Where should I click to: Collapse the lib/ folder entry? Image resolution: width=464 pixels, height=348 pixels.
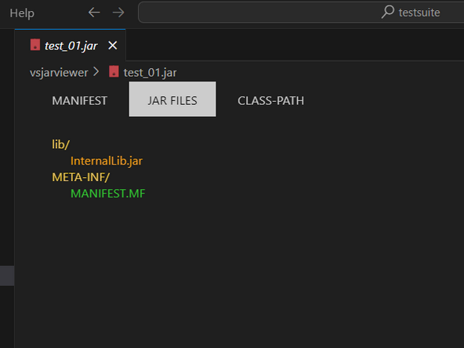[60, 144]
